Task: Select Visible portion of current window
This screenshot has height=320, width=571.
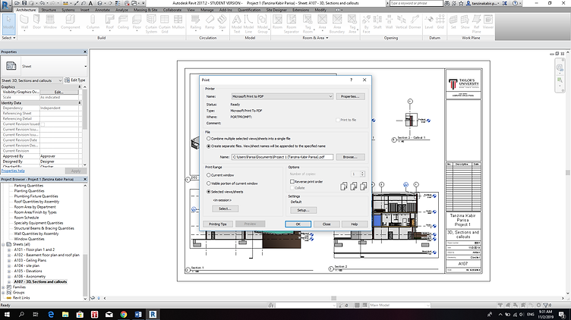Action: point(209,184)
